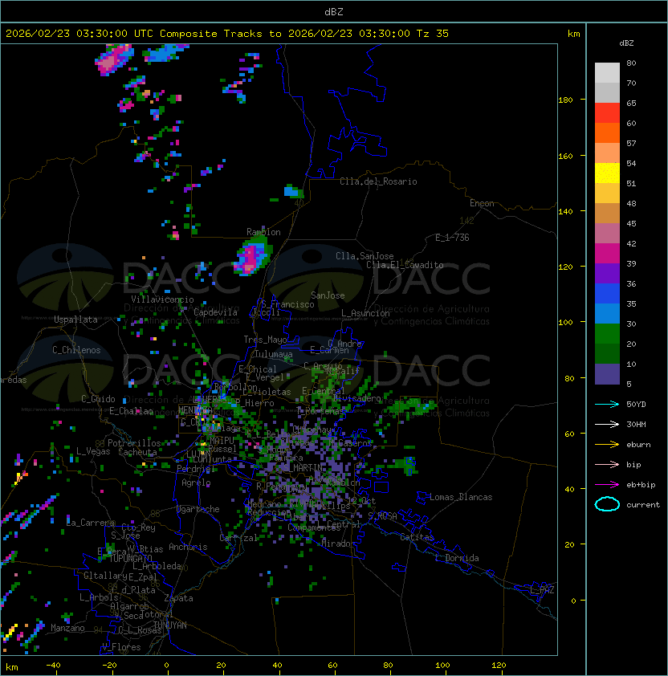The image size is (668, 676).
Task: Click the '100' tick on the vertical km axis
Action: 565,323
